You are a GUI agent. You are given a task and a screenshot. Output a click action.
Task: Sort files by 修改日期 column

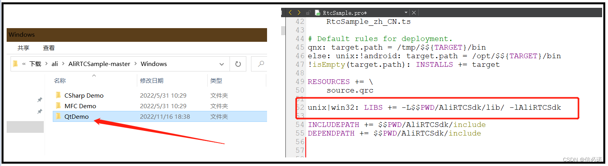pos(152,81)
